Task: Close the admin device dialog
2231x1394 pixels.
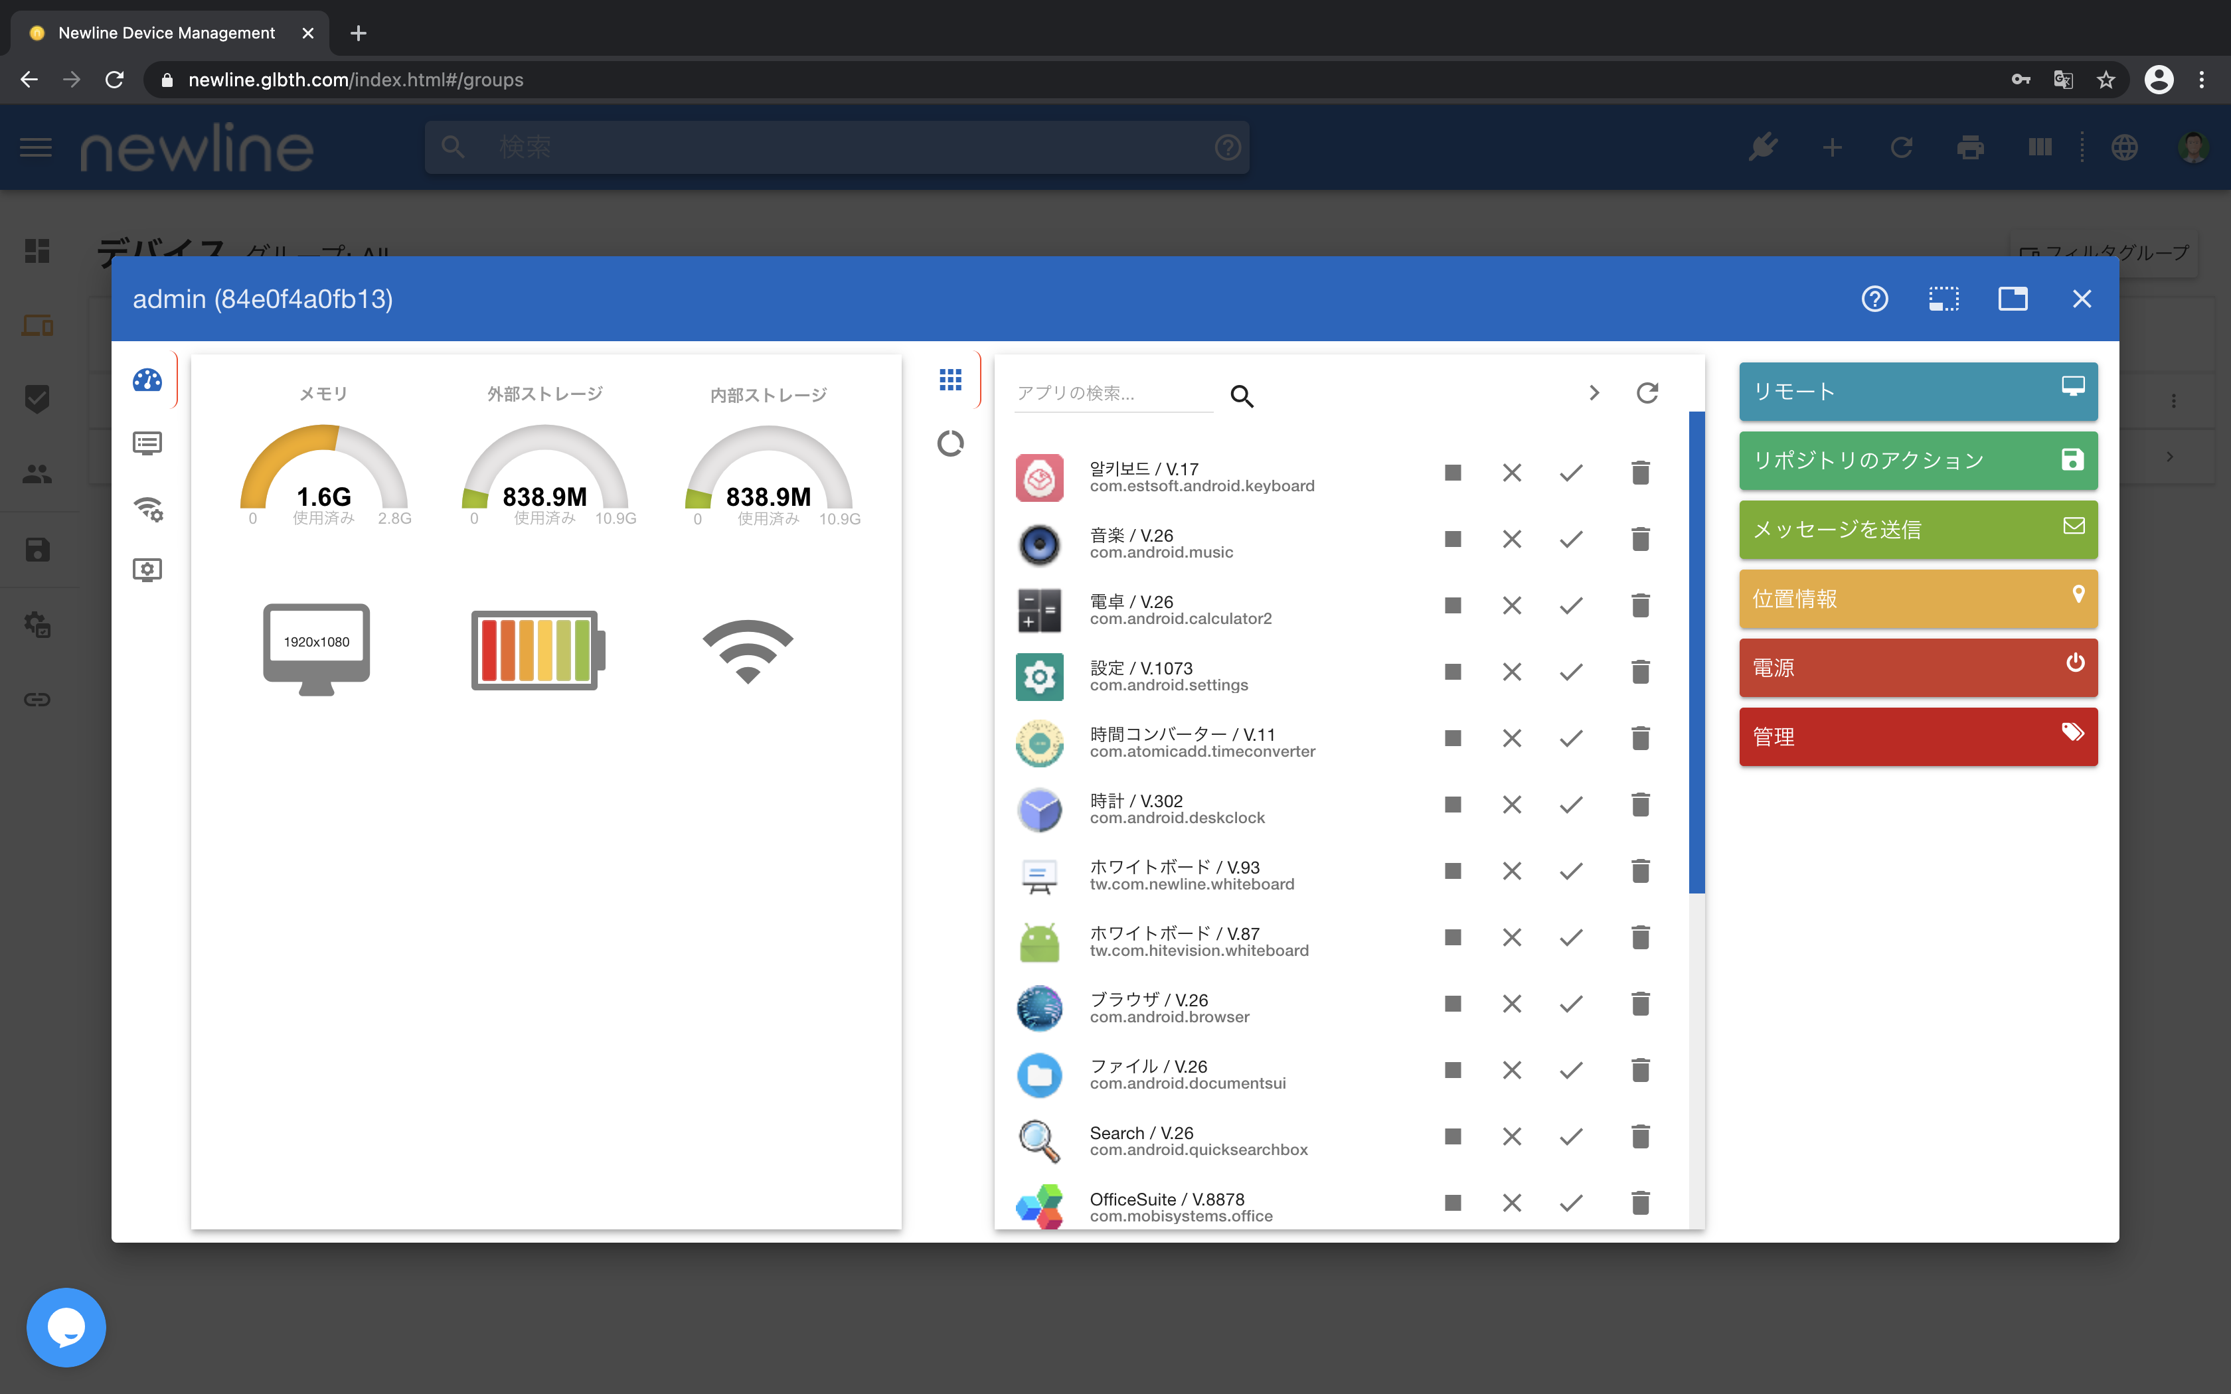Action: click(2082, 299)
